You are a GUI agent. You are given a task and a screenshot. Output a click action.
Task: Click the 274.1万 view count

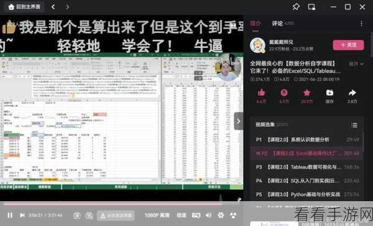pyautogui.click(x=260, y=79)
